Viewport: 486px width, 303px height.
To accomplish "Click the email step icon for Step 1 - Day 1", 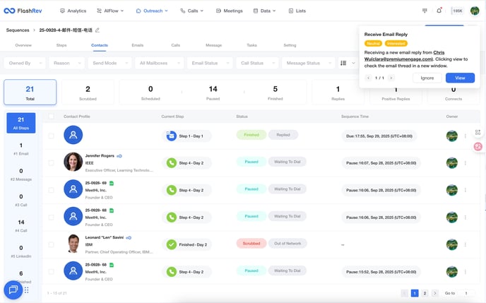I will point(171,135).
